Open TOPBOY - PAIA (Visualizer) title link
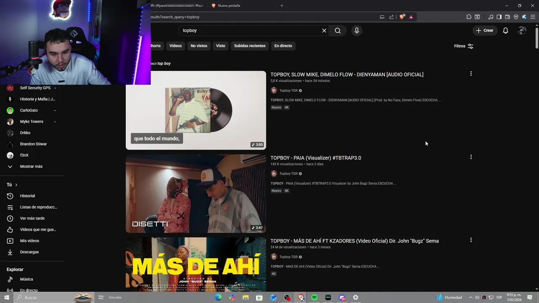The width and height of the screenshot is (539, 303). tap(316, 158)
